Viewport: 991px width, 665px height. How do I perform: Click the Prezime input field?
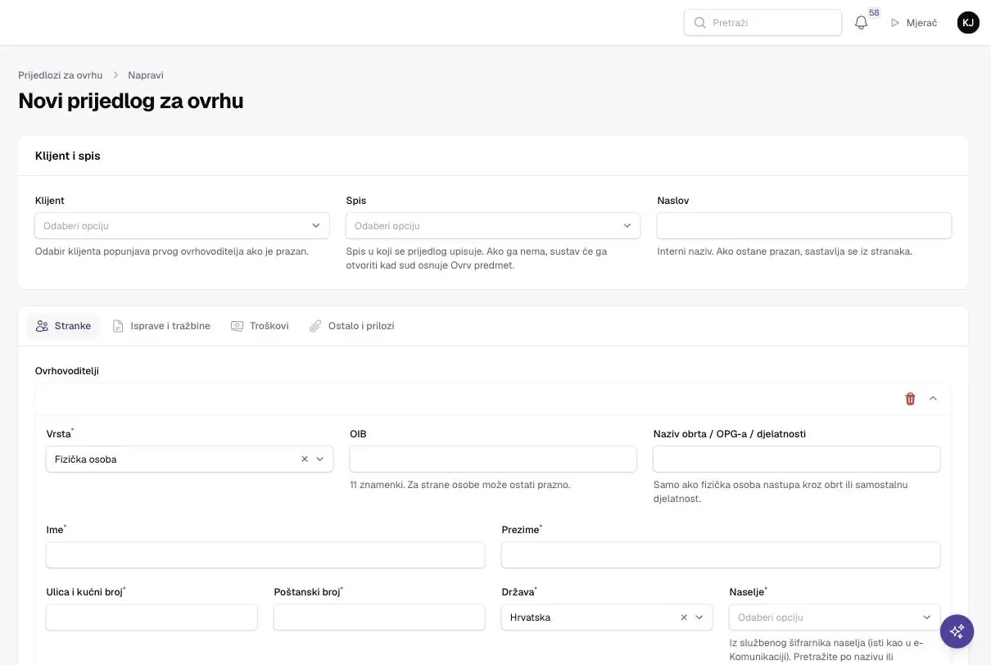(721, 555)
